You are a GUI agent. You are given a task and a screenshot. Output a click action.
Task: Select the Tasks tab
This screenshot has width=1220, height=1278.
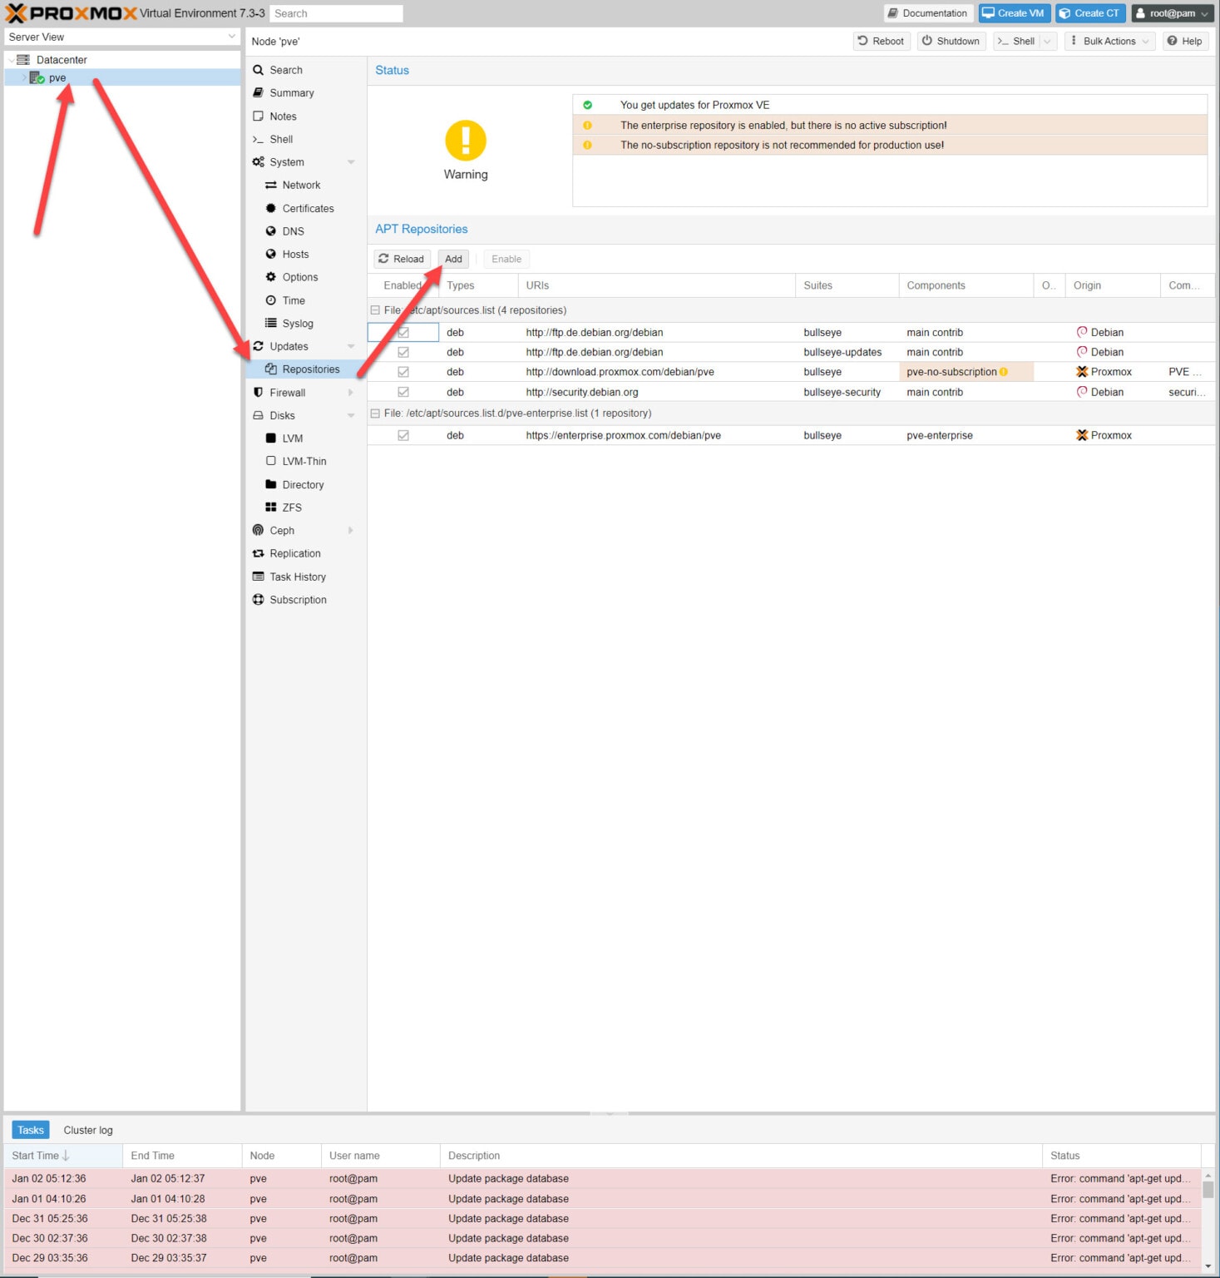tap(30, 1129)
